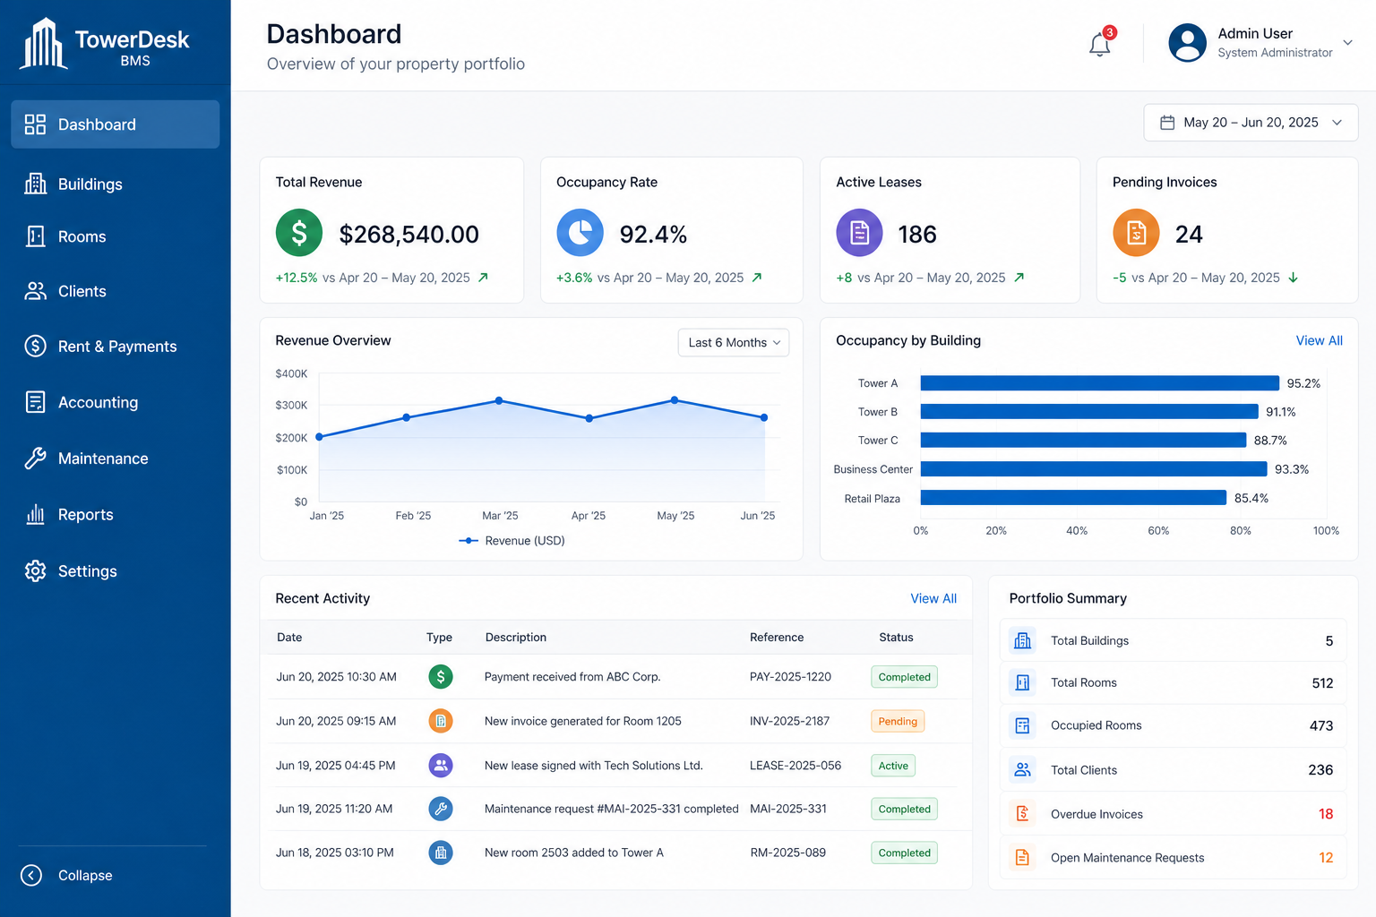Image resolution: width=1376 pixels, height=917 pixels.
Task: Click the green dollar Total Revenue icon
Action: tap(299, 233)
